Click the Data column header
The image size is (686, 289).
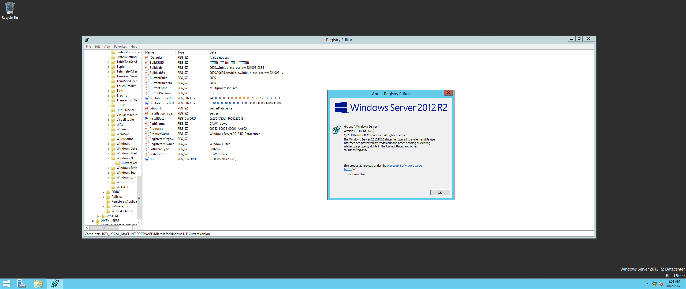pyautogui.click(x=247, y=52)
